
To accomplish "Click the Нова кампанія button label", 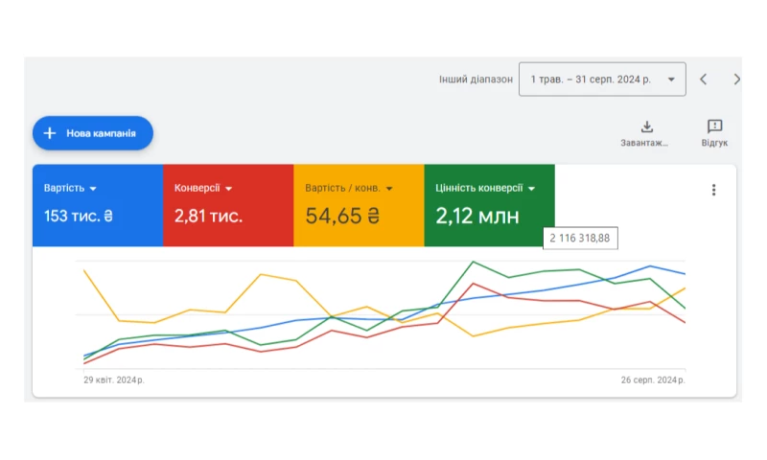I will pos(101,133).
